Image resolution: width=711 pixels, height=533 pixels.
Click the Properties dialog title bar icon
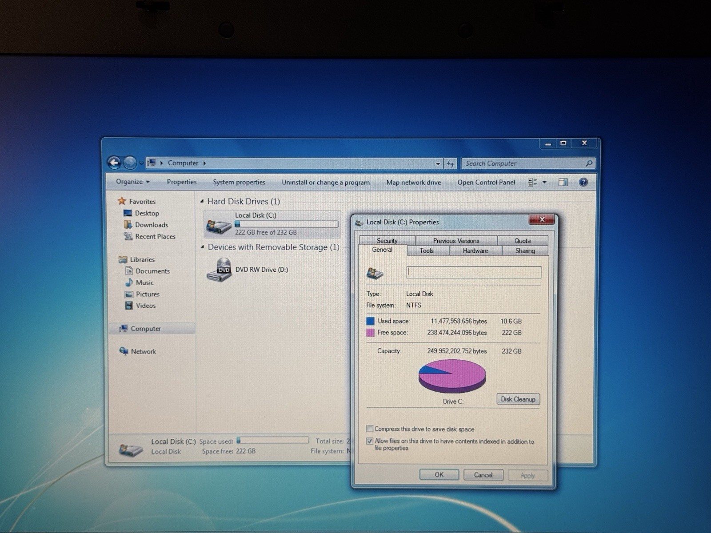tap(359, 223)
